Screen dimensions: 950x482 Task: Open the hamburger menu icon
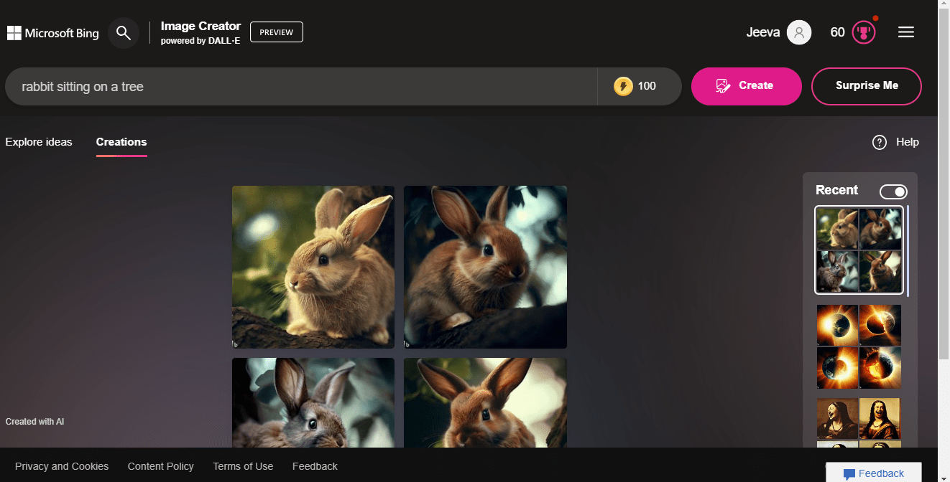tap(905, 32)
